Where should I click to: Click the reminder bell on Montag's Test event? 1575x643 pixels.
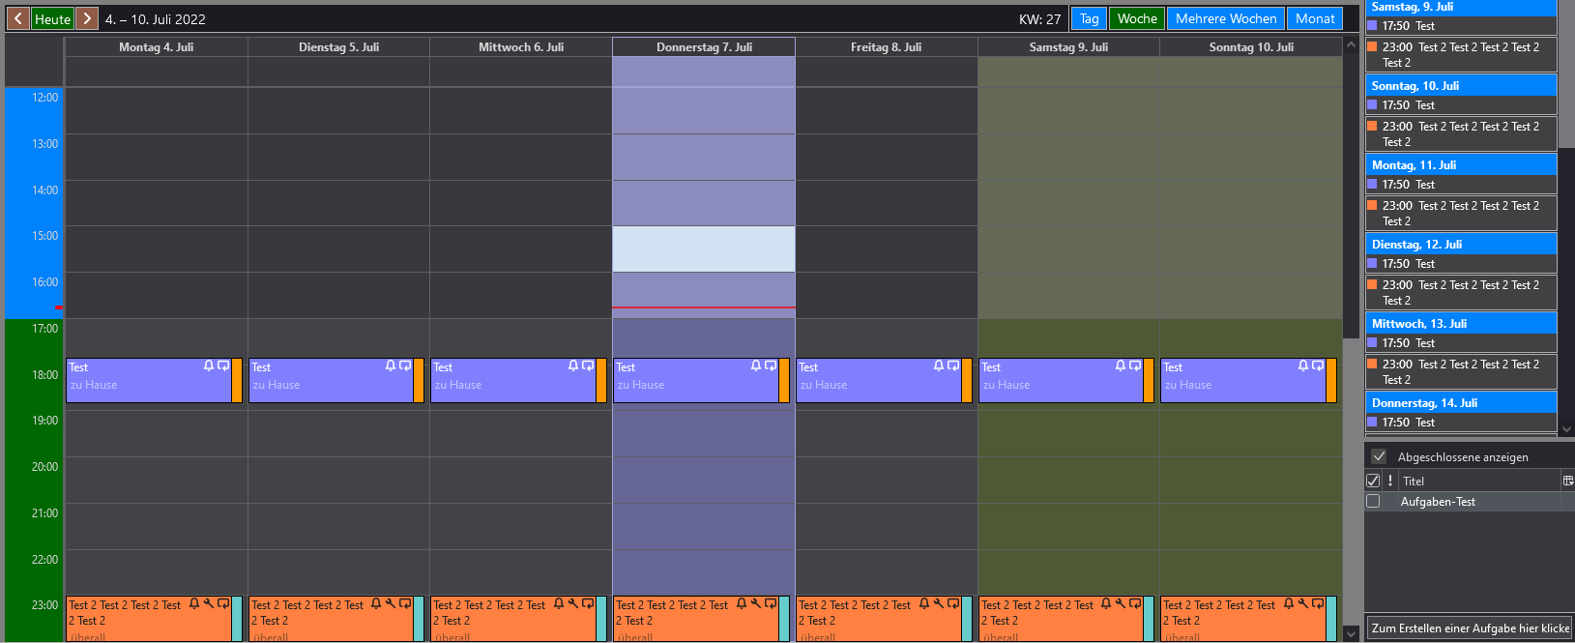[209, 366]
